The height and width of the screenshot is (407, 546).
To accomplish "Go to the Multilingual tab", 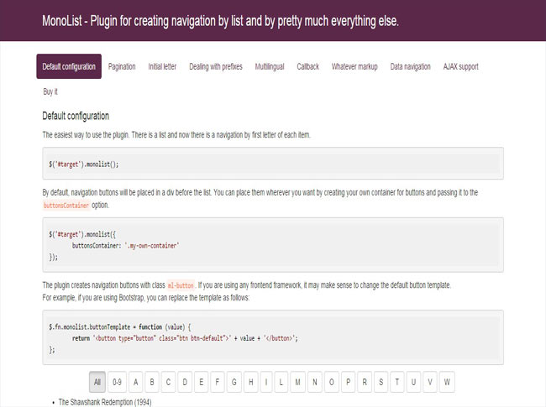I will [x=270, y=66].
